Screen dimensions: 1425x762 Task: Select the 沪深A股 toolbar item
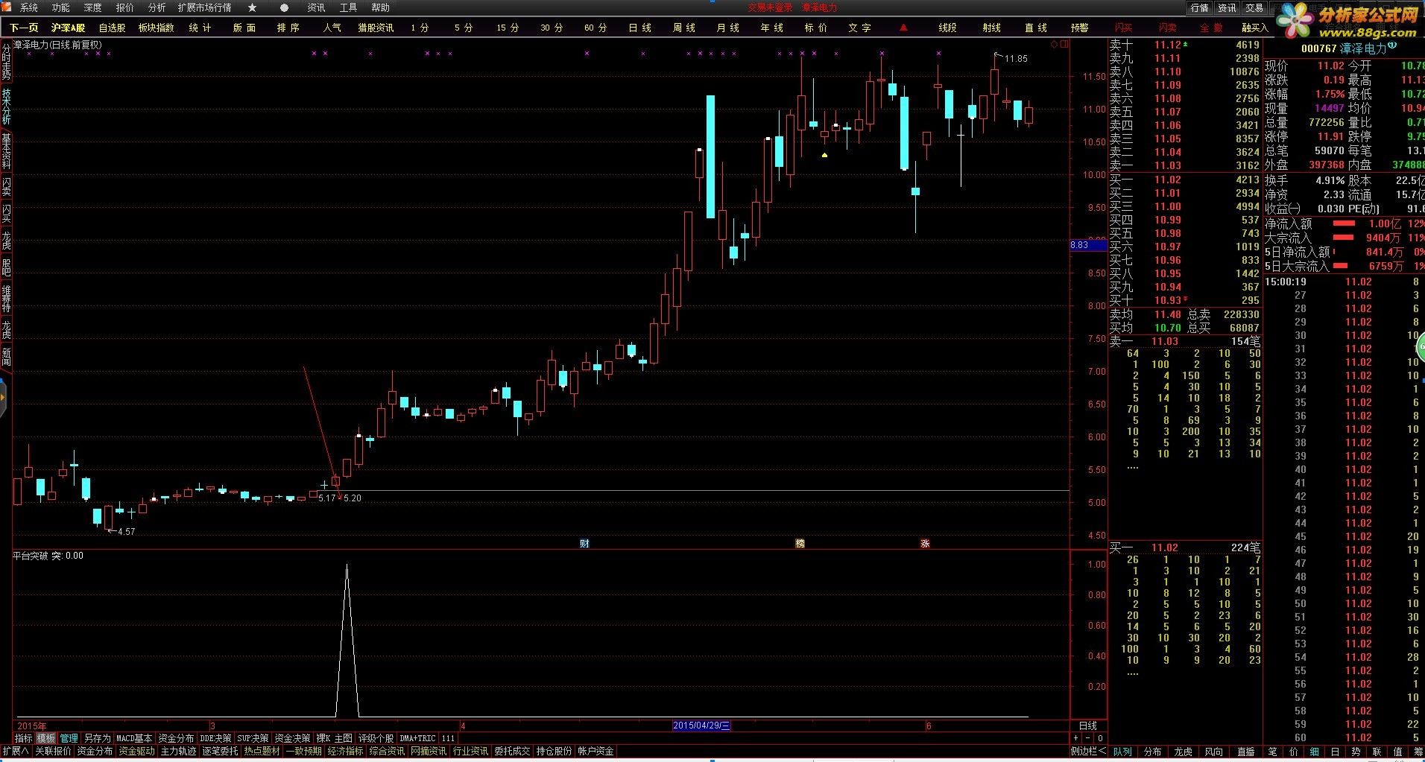tap(68, 28)
